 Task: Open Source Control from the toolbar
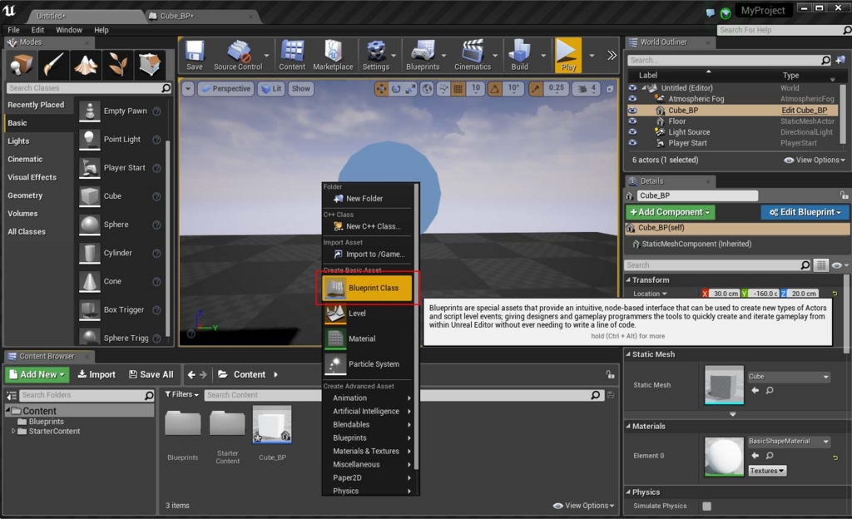coord(238,55)
